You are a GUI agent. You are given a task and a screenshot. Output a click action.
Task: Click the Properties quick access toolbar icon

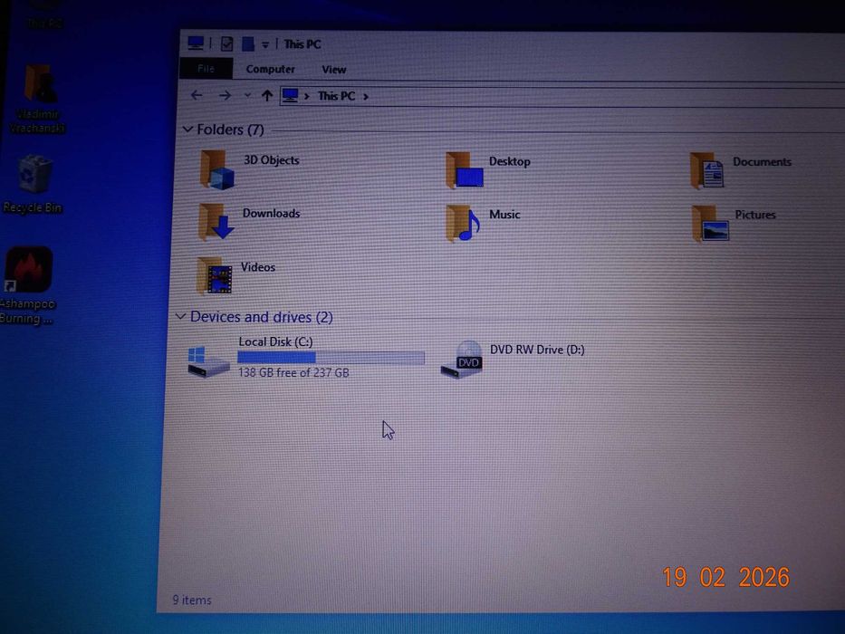click(227, 43)
